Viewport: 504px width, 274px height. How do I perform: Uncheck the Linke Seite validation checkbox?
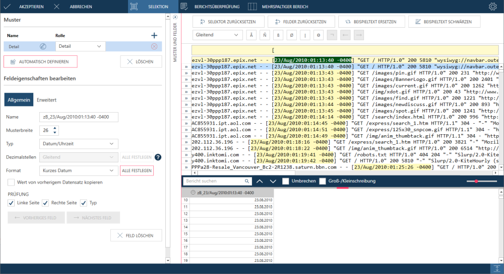[11, 203]
